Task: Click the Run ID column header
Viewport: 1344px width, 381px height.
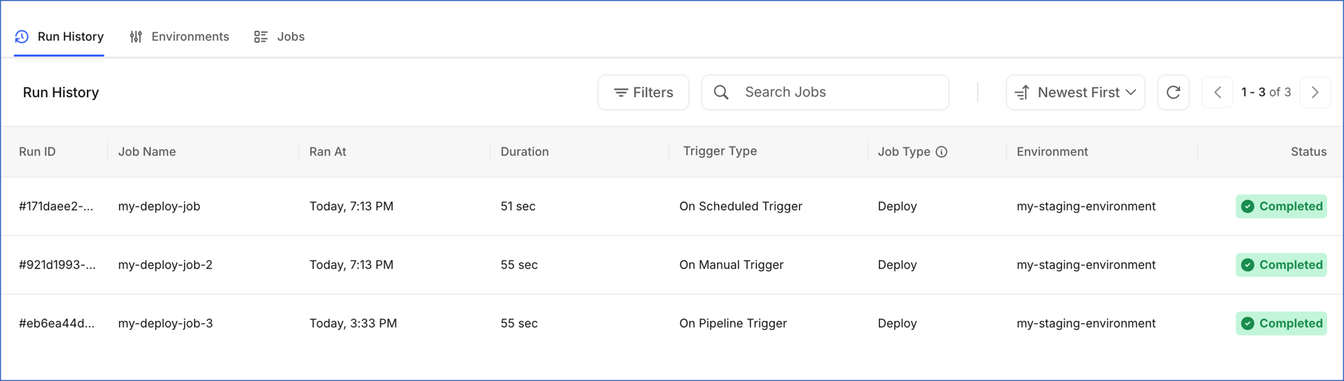Action: tap(37, 152)
